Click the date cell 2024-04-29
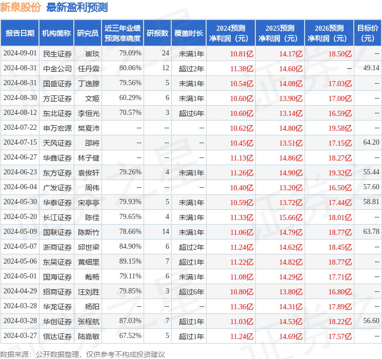This screenshot has height=359, width=382. [20, 291]
